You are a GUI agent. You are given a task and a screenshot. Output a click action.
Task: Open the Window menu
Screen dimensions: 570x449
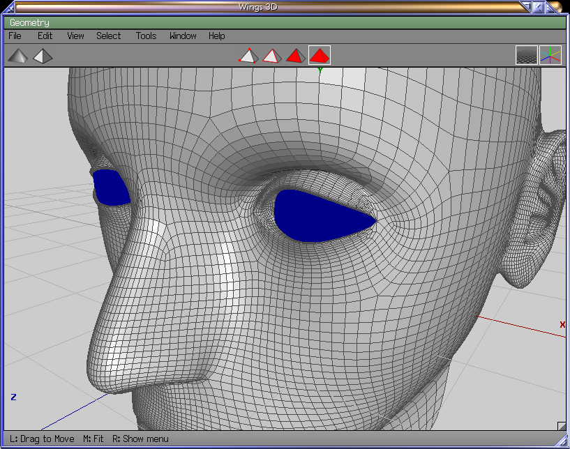click(x=183, y=36)
